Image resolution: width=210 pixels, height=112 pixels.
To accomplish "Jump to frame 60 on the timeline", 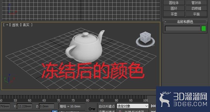I will tap(30, 100).
